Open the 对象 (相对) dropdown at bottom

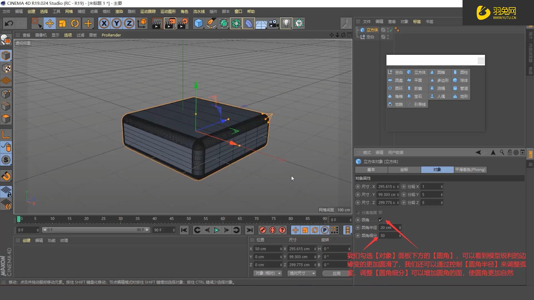pyautogui.click(x=267, y=273)
